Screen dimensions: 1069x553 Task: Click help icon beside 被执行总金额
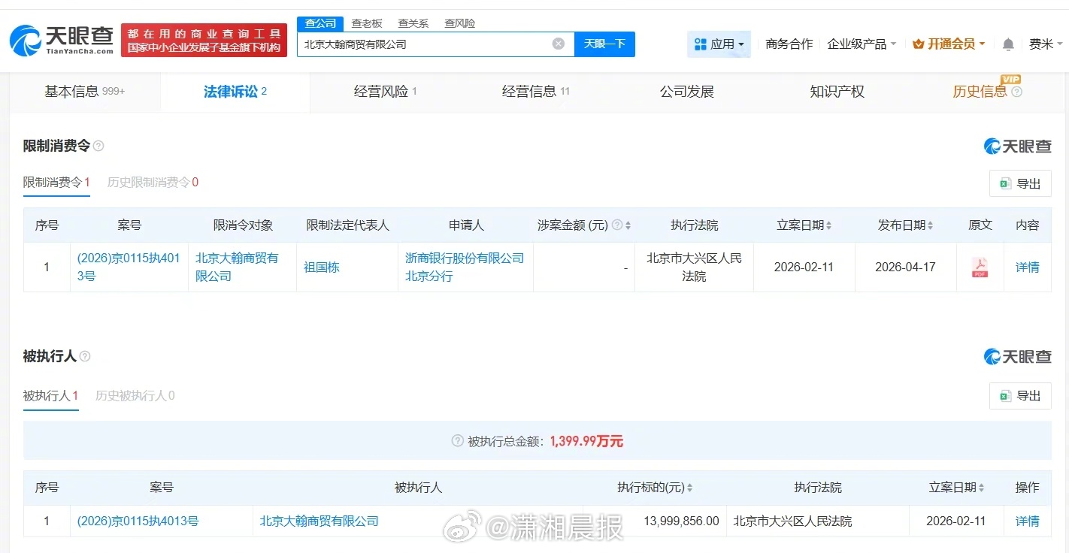[457, 441]
